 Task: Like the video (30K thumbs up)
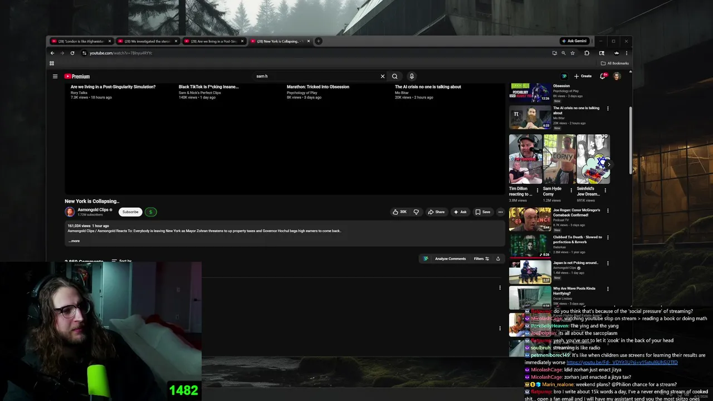[399, 212]
